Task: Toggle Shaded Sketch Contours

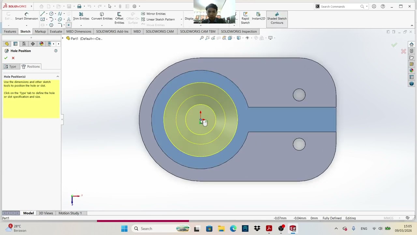Action: pyautogui.click(x=277, y=18)
